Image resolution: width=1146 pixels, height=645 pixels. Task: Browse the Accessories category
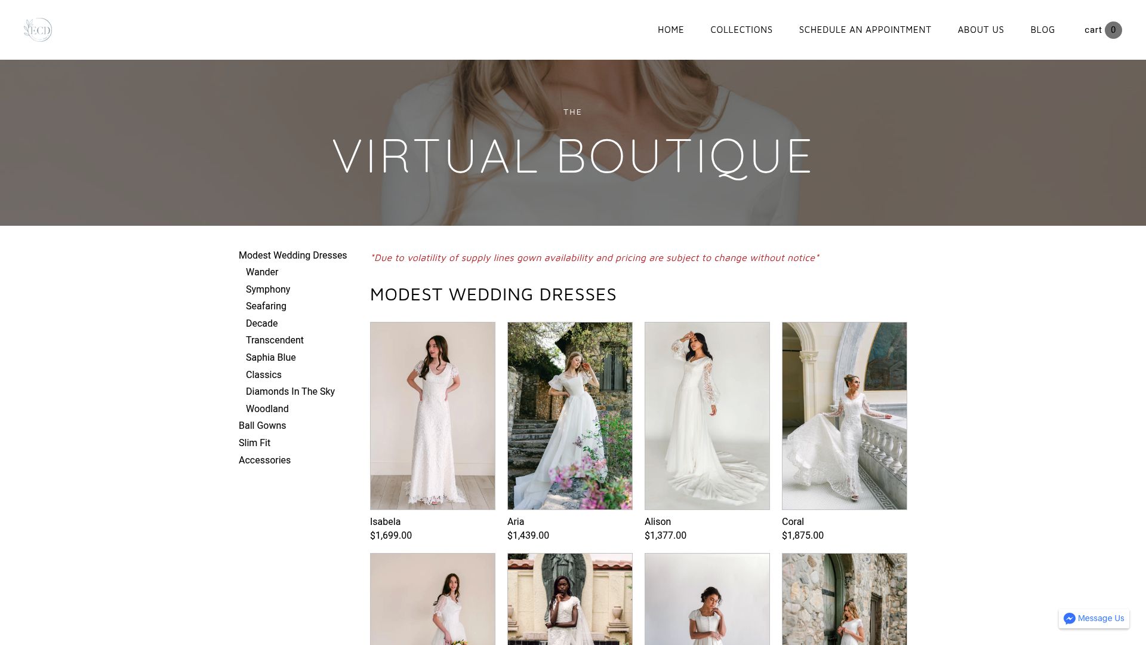pyautogui.click(x=264, y=460)
